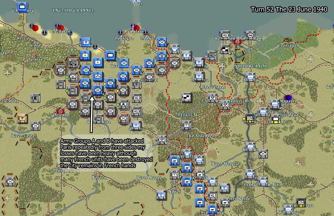Select the bomber unit west of Nancy
The width and height of the screenshot is (334, 216).
(x=161, y=195)
